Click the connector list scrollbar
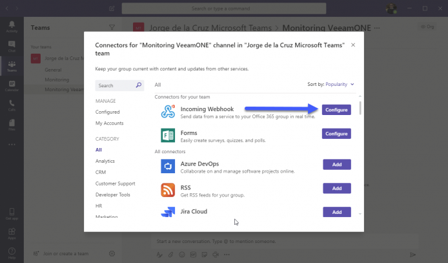 360,108
